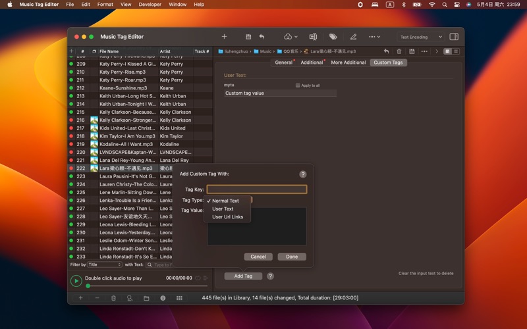Select row 216 Kelly Clarkson-Stronger
The image size is (527, 329).
pos(140,120)
